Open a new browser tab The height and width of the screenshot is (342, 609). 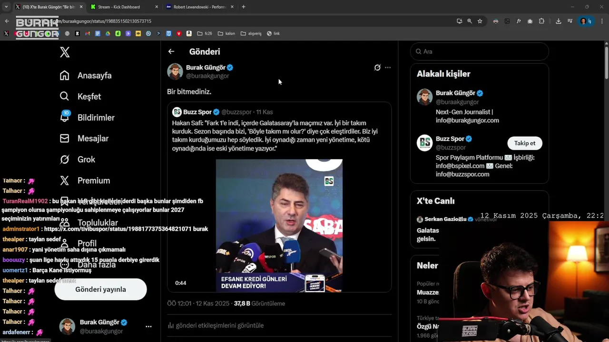pyautogui.click(x=244, y=7)
